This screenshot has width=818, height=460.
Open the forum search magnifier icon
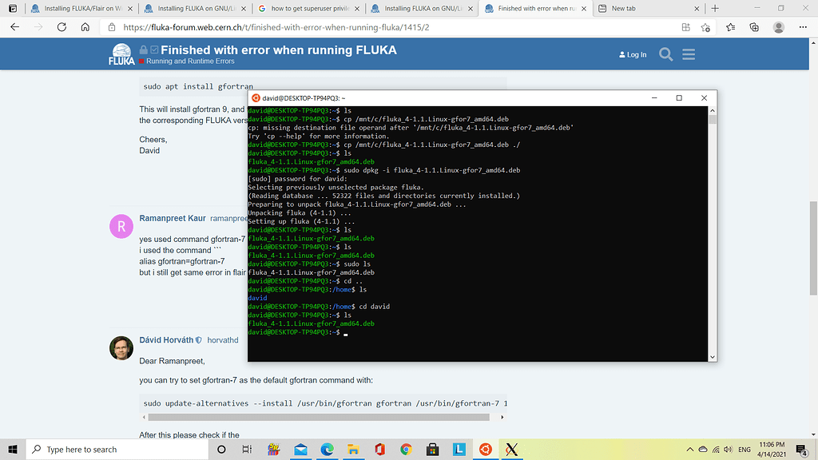click(665, 54)
